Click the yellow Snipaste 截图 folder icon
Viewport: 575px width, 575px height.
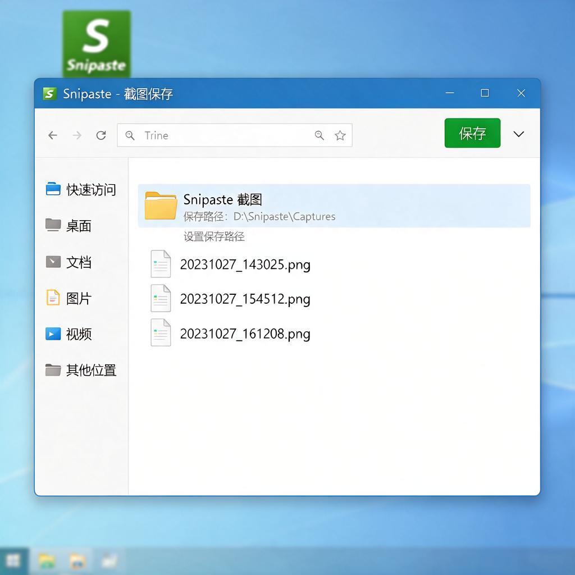pyautogui.click(x=161, y=206)
